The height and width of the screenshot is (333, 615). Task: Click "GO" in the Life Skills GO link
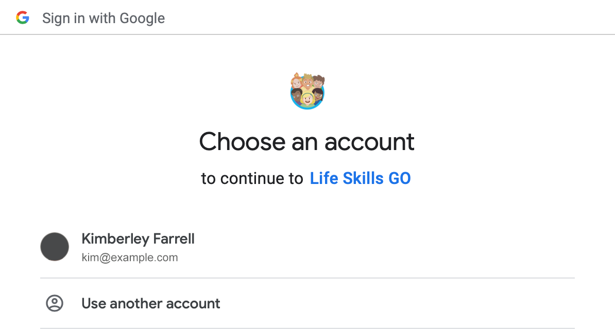399,178
